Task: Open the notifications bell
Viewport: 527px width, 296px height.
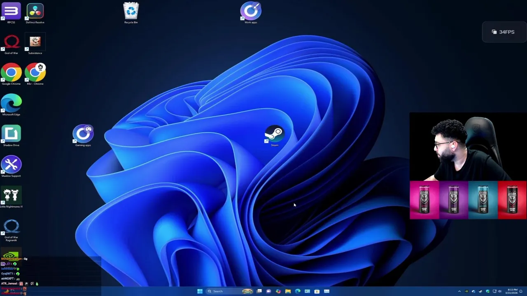Action: pyautogui.click(x=521, y=291)
